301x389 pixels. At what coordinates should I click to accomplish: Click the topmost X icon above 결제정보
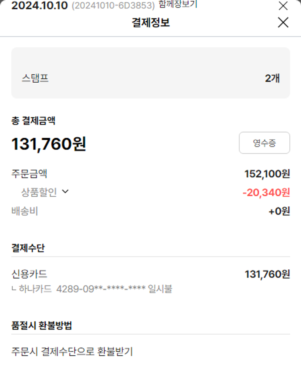click(x=283, y=6)
